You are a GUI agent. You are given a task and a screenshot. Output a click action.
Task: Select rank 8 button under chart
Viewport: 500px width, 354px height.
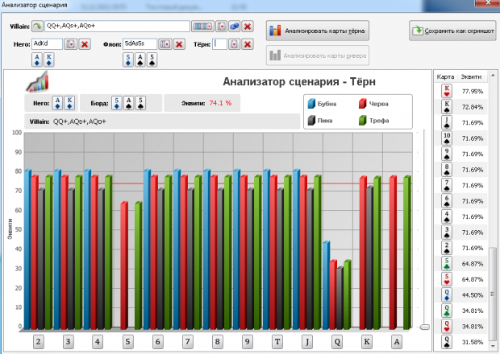[218, 342]
